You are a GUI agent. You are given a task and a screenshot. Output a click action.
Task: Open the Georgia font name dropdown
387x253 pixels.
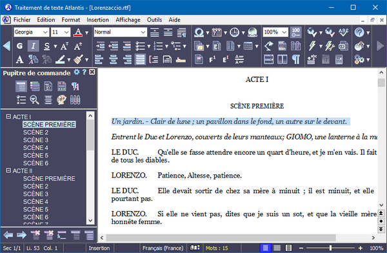point(31,32)
